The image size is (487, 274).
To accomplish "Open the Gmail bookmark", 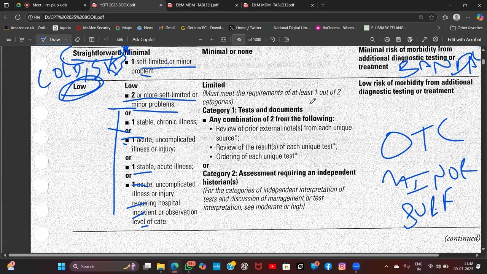I will click(x=167, y=28).
